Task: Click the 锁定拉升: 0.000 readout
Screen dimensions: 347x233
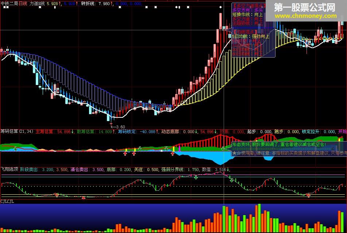Action: pos(319,132)
